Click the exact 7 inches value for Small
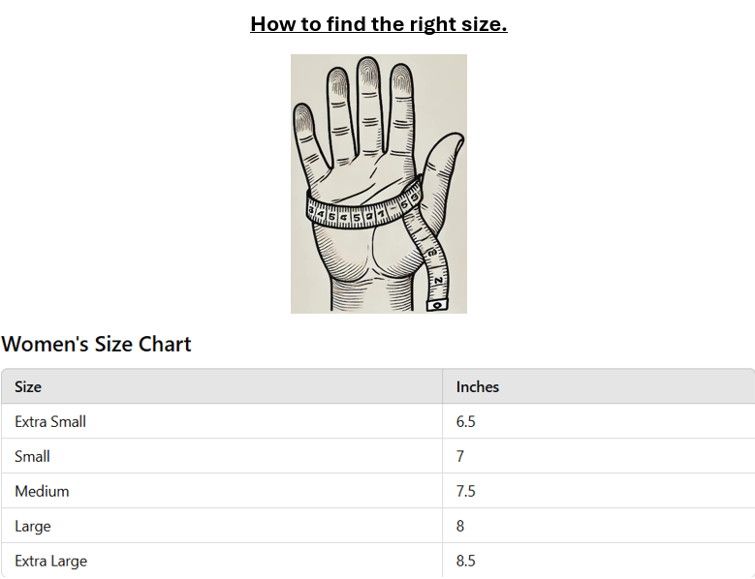 pyautogui.click(x=460, y=456)
